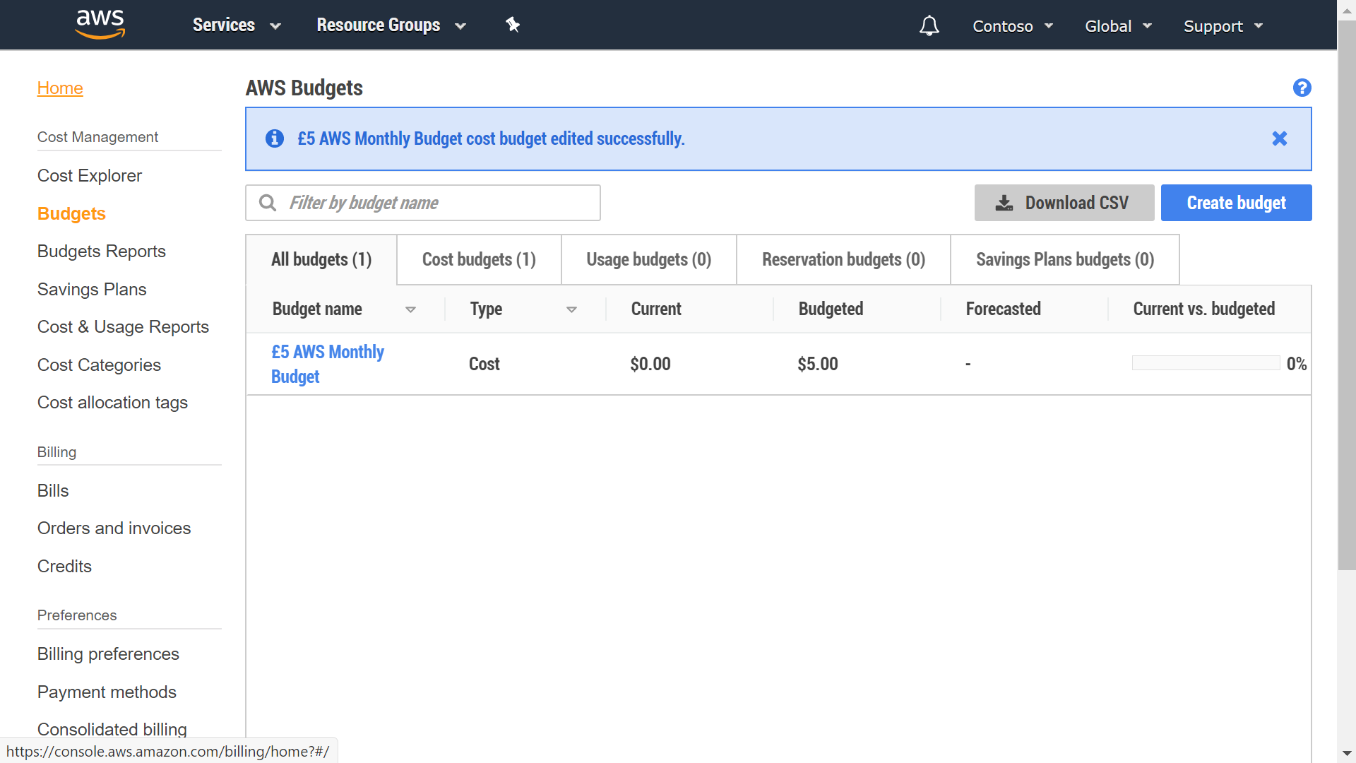
Task: Open Billing preferences
Action: pyautogui.click(x=108, y=653)
